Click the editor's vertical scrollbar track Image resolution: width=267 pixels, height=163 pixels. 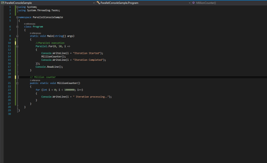[265, 81]
